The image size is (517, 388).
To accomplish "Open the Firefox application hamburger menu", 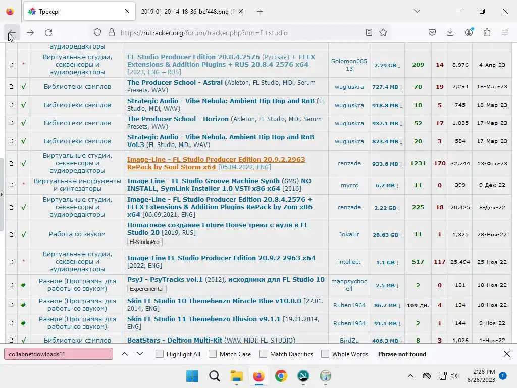I will 505,32.
